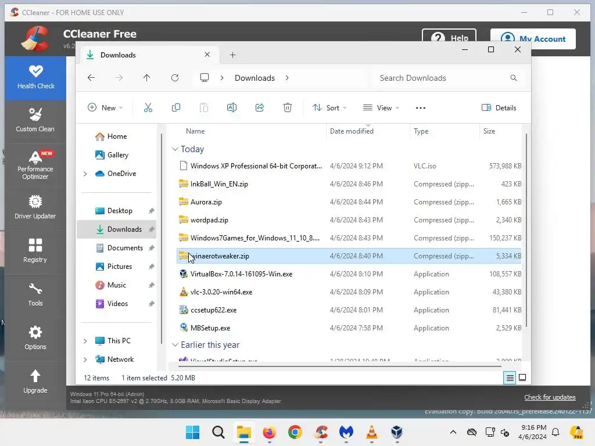Open the Sort dropdown
Image resolution: width=595 pixels, height=446 pixels.
329,107
